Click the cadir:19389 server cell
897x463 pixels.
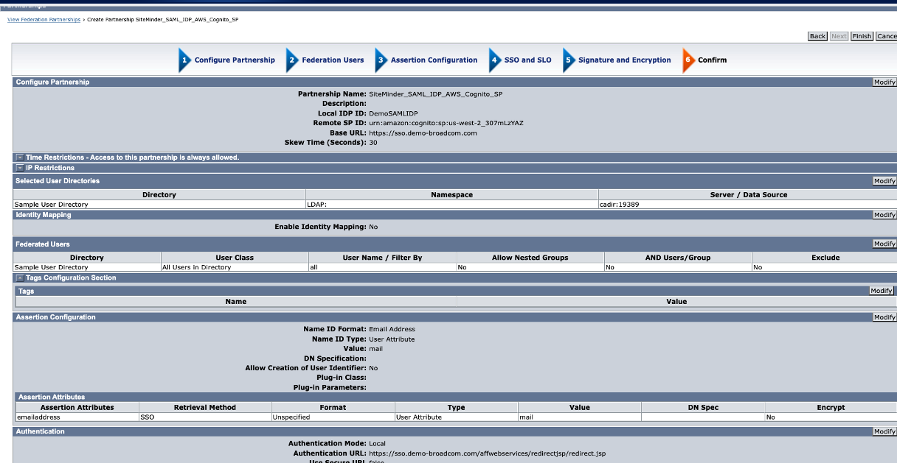pos(747,205)
